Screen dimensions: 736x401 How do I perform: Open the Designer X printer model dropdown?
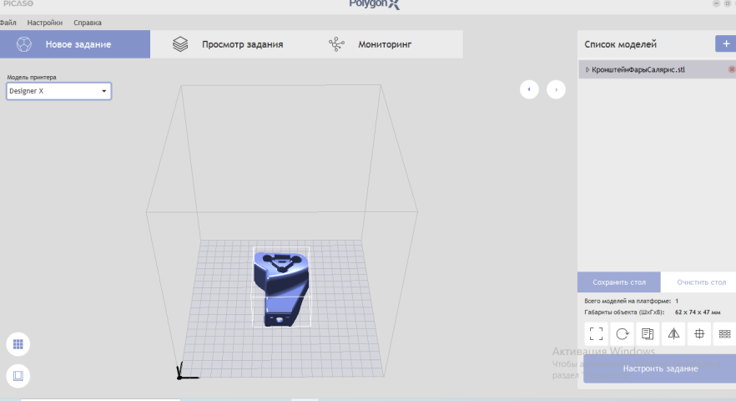click(x=58, y=91)
